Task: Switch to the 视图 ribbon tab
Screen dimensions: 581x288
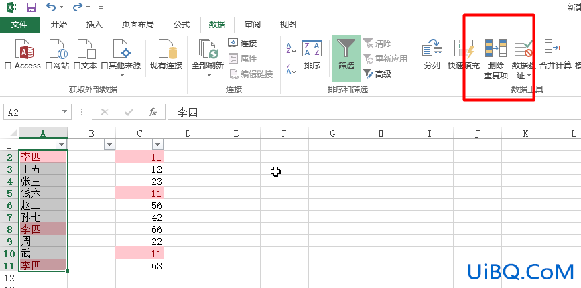Action: (x=288, y=25)
